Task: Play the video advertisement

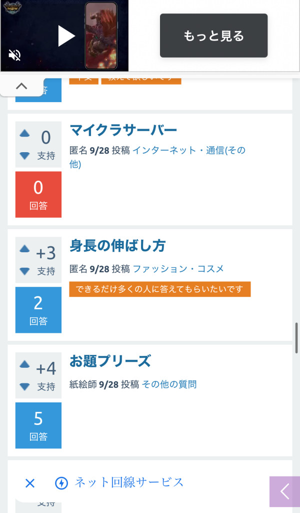Action: pos(66,36)
